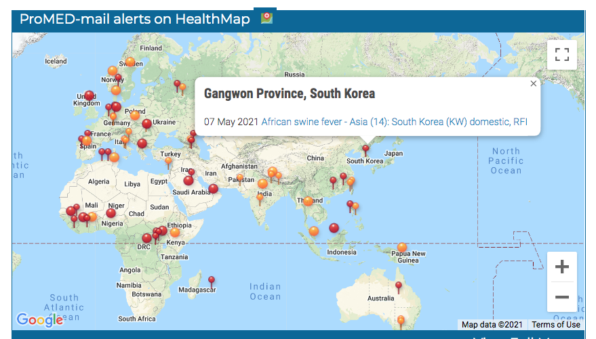Image resolution: width=596 pixels, height=339 pixels.
Task: Select the orange marker over Sweden
Action: coord(130,62)
